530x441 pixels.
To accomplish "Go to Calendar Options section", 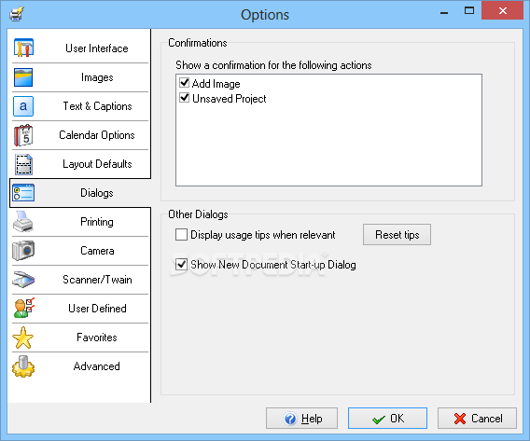I will point(97,135).
